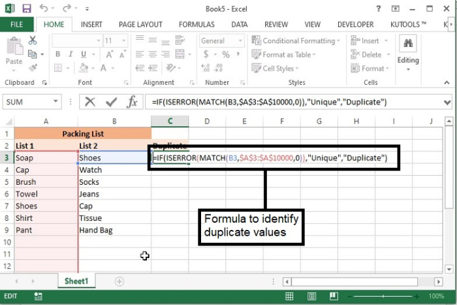Toggle Bold formatting
Screen dimensions: 457x305
click(x=57, y=54)
